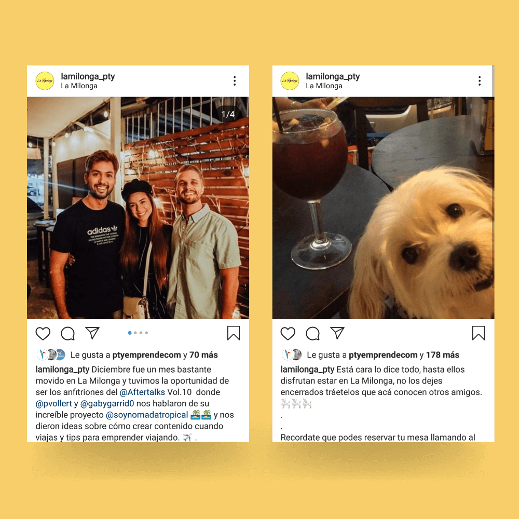Viewport: 519px width, 519px height.
Task: Open the @Aftertalks mention link
Action: 142,392
